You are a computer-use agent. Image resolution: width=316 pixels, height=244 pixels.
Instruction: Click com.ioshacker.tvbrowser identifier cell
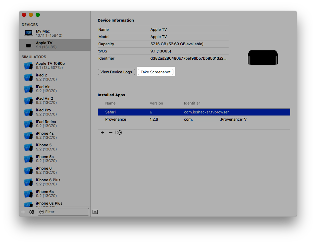click(x=206, y=112)
